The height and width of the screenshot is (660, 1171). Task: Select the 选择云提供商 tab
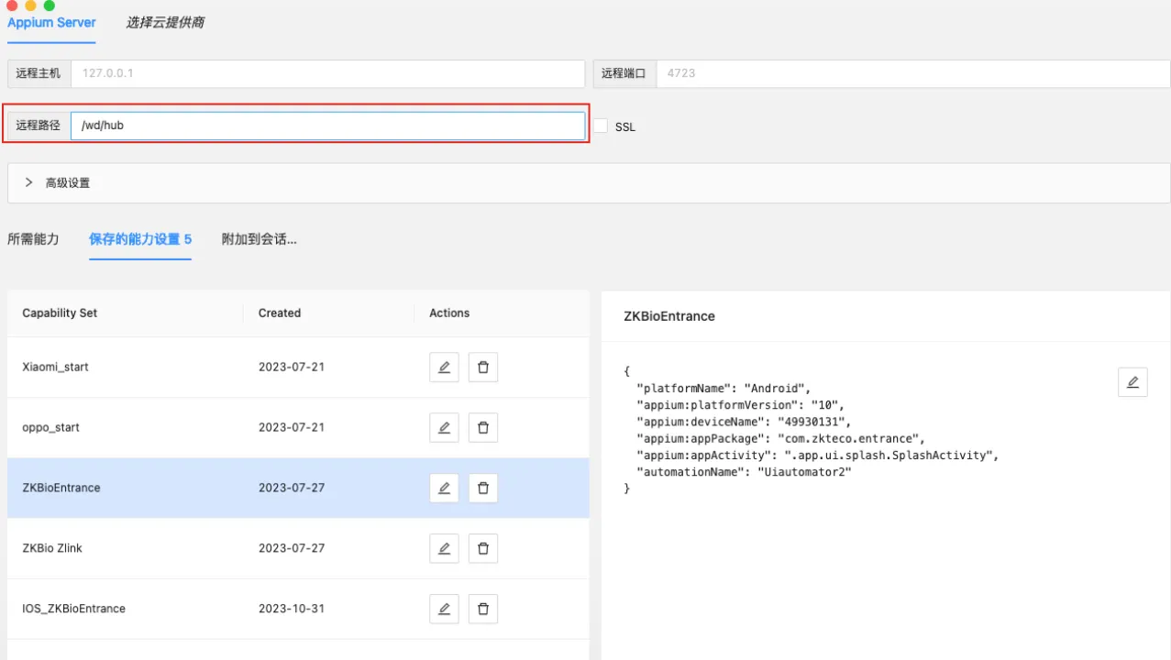point(165,23)
